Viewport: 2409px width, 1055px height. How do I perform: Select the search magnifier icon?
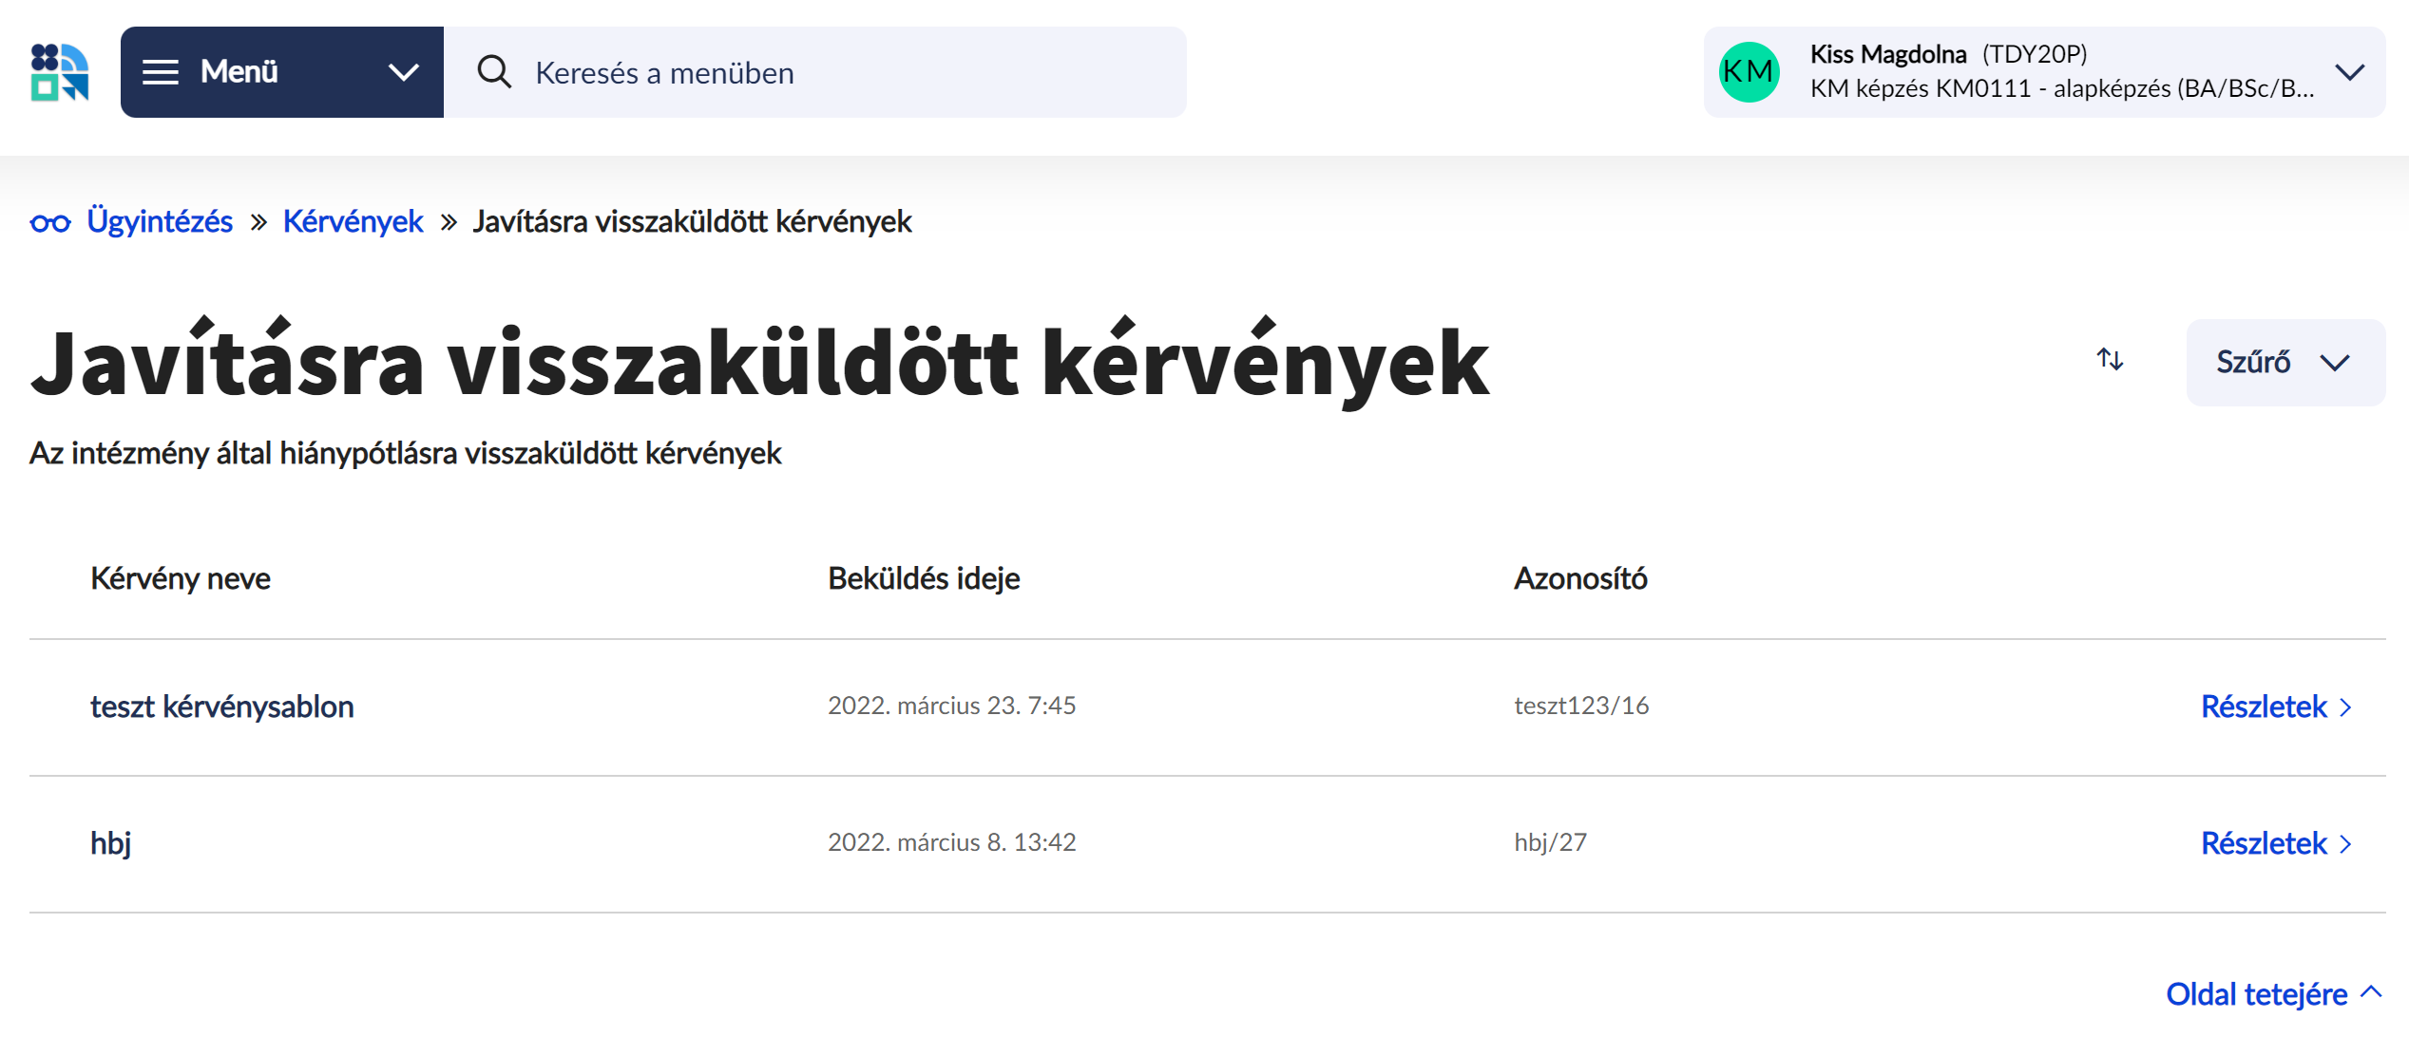click(494, 71)
